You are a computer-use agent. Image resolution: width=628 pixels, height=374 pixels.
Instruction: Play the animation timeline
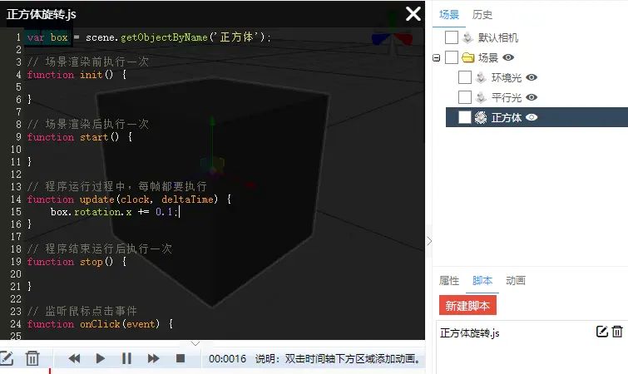pyautogui.click(x=101, y=358)
